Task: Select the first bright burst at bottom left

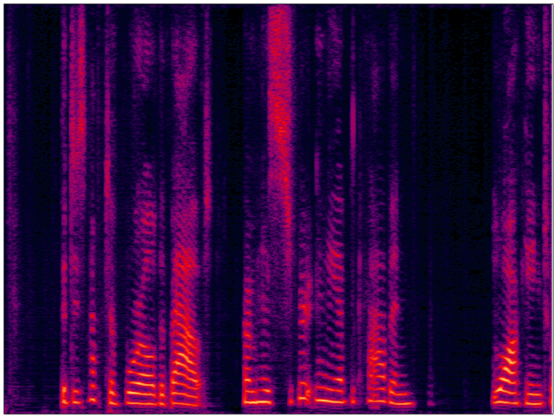Action: pyautogui.click(x=64, y=396)
